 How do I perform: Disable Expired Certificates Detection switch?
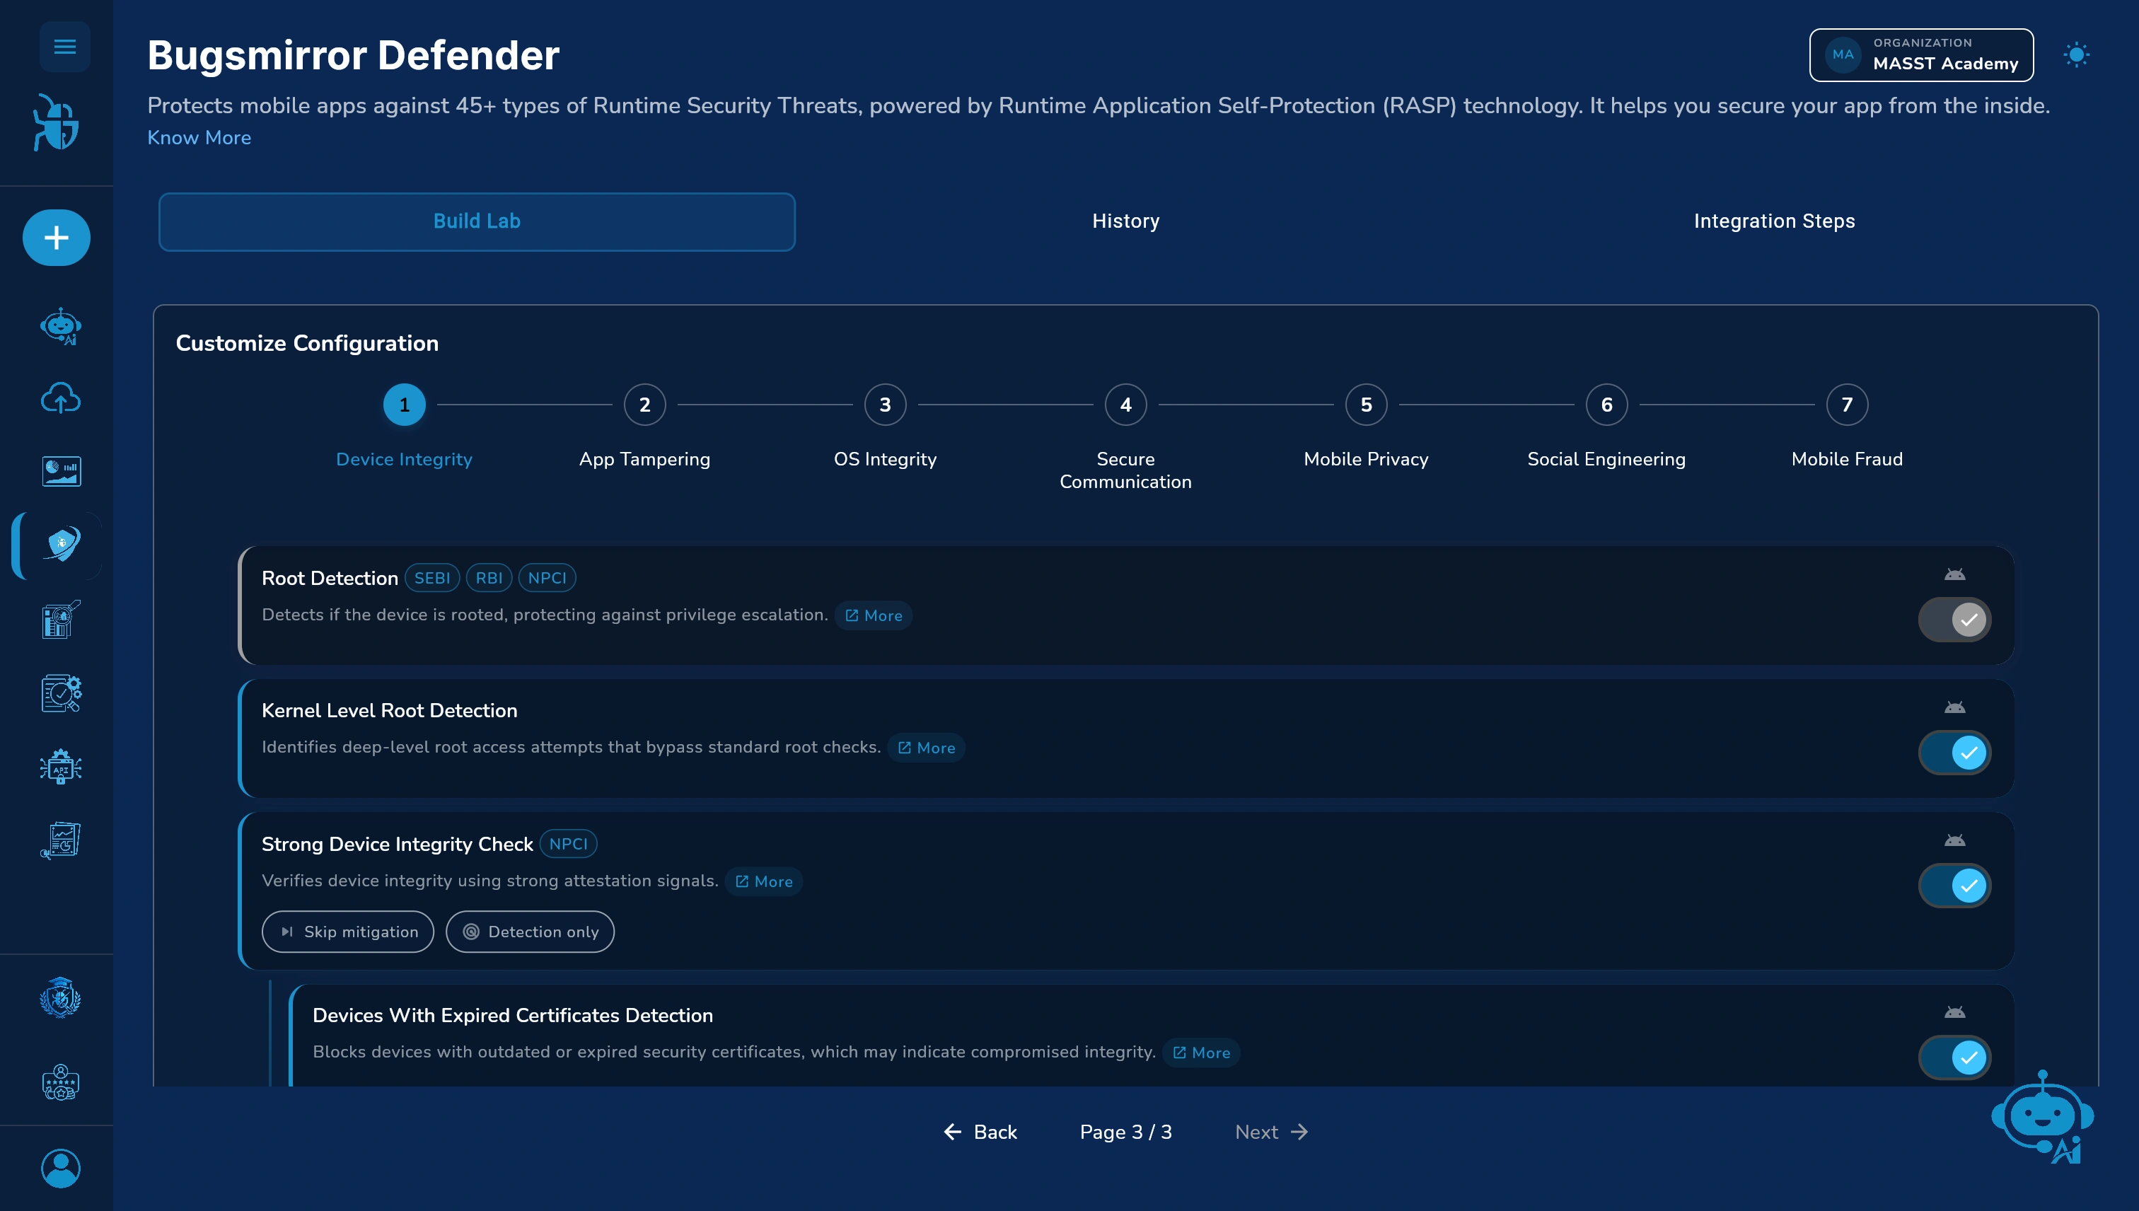(1954, 1058)
